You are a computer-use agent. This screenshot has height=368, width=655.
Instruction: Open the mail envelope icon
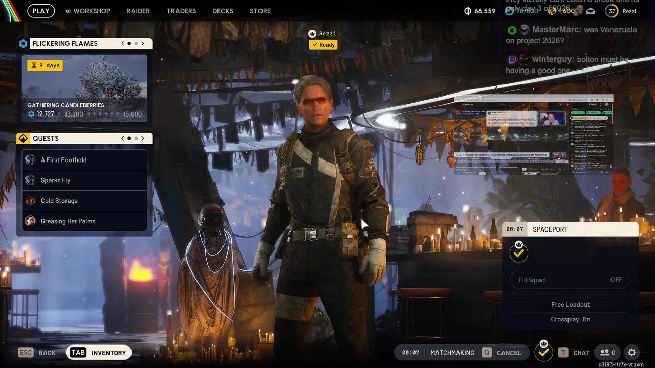[x=591, y=11]
